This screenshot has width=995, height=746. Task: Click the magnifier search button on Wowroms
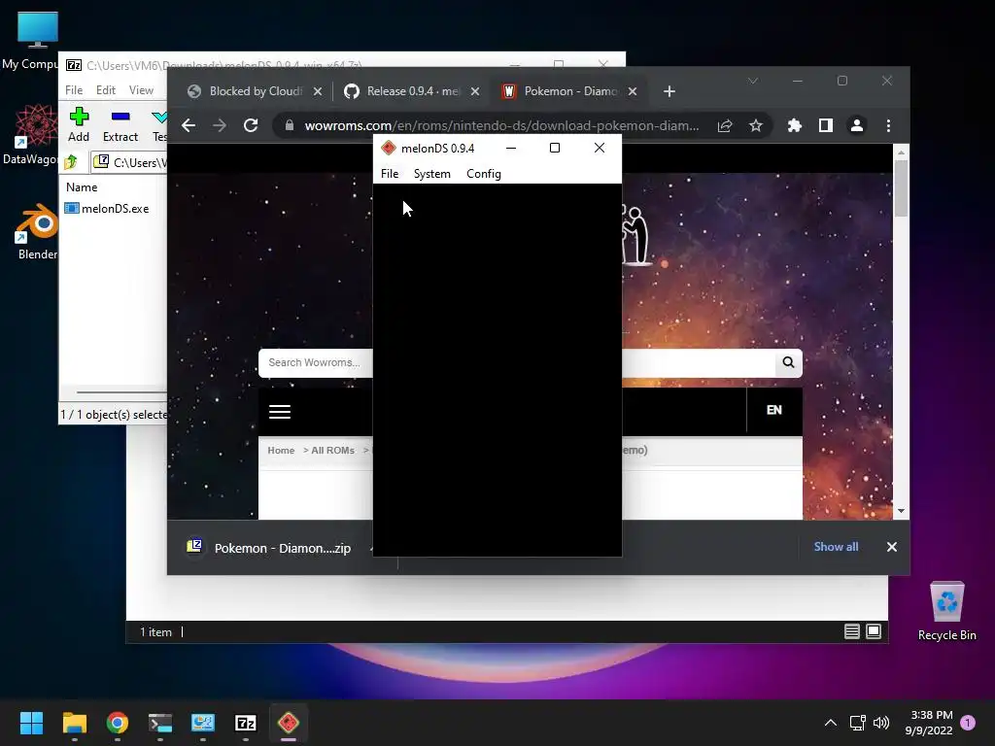[x=788, y=362]
